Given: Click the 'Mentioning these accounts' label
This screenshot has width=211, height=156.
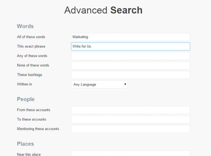Looking at the screenshot, I should pyautogui.click(x=38, y=129).
